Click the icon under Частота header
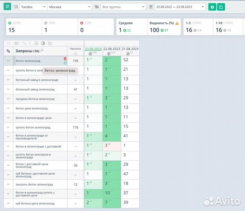 point(75,54)
